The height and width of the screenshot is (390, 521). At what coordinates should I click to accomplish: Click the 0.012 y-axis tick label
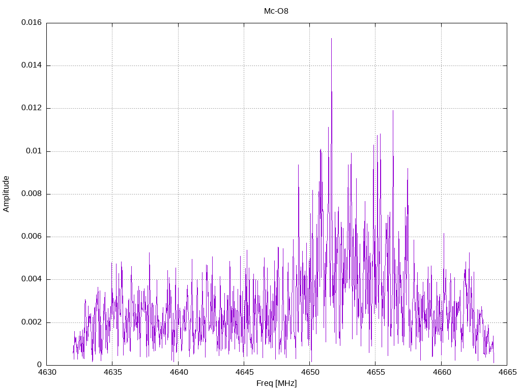coord(32,108)
